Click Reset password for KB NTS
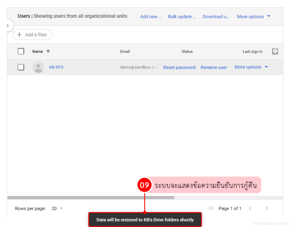The width and height of the screenshot is (291, 227). point(179,67)
